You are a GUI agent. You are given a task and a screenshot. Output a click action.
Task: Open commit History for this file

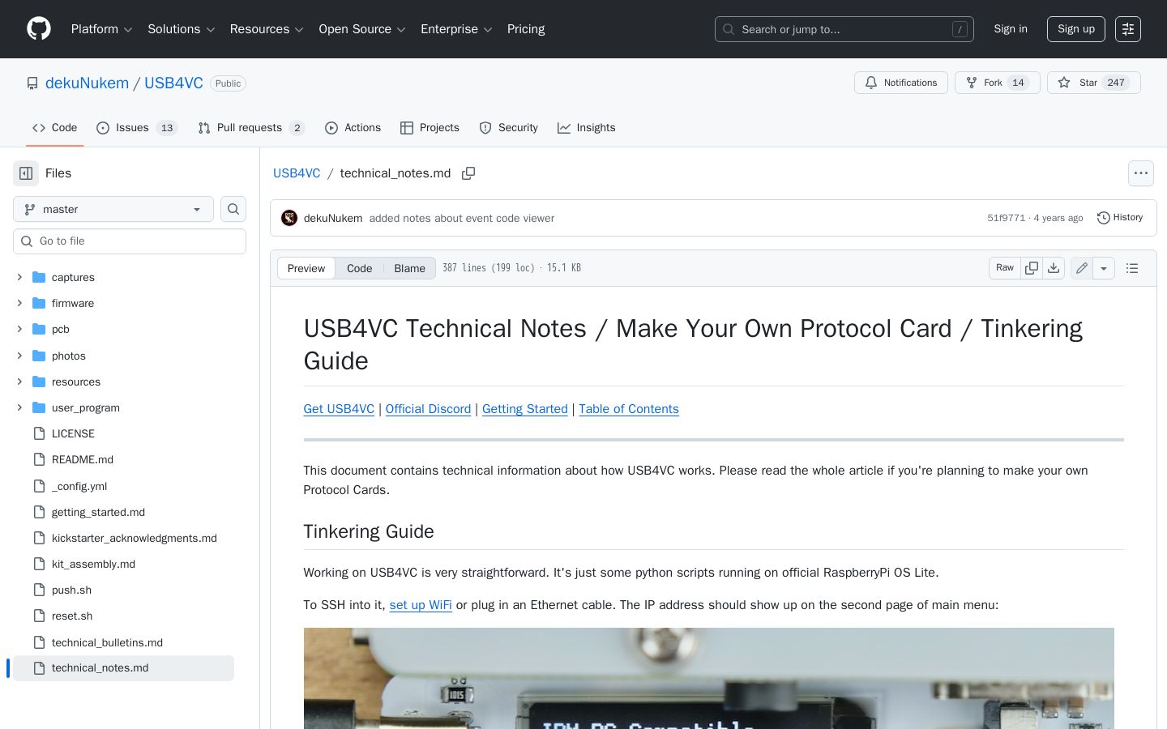[1120, 218]
